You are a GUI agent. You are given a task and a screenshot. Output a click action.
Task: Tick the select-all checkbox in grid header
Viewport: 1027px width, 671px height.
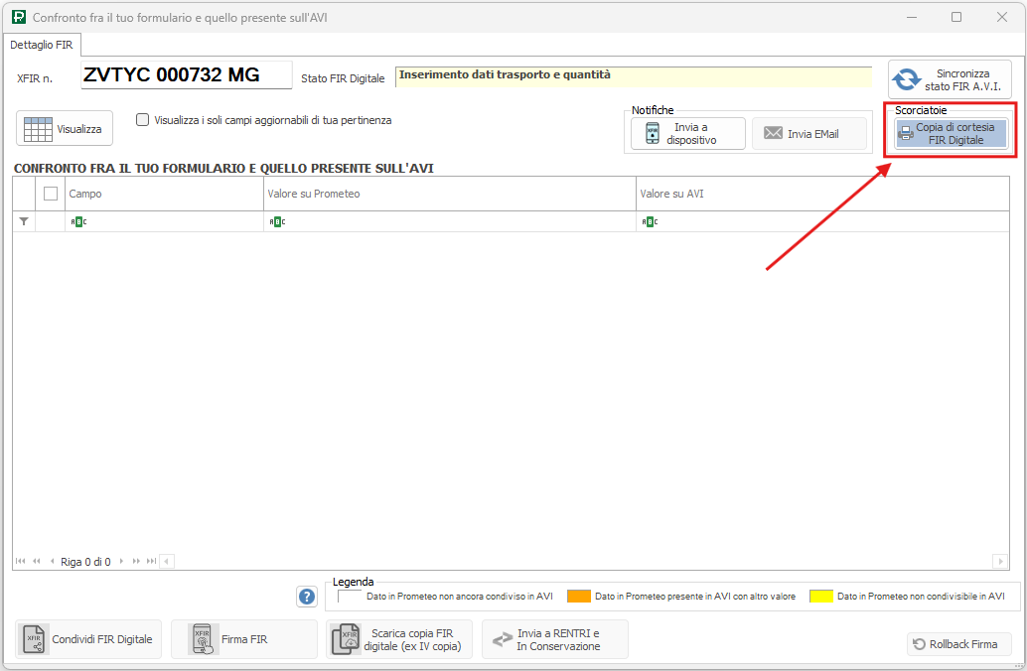coord(51,194)
